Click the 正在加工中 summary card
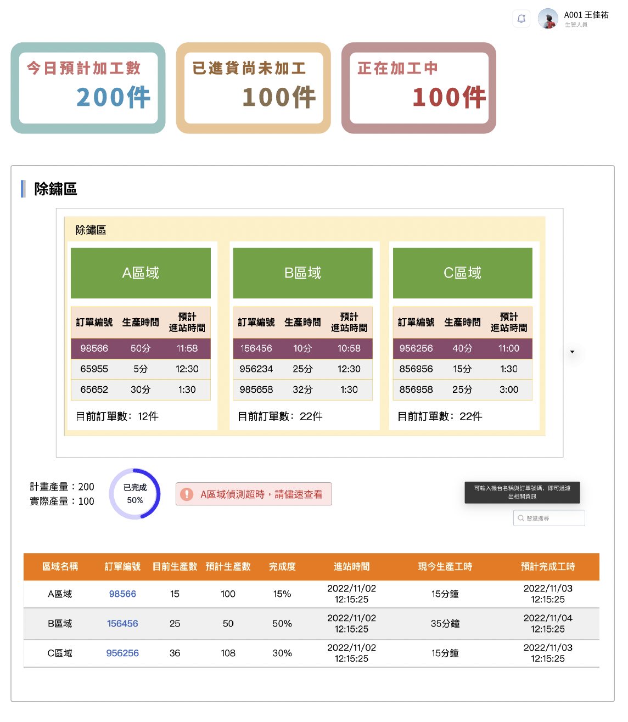Image resolution: width=628 pixels, height=722 pixels. (418, 88)
